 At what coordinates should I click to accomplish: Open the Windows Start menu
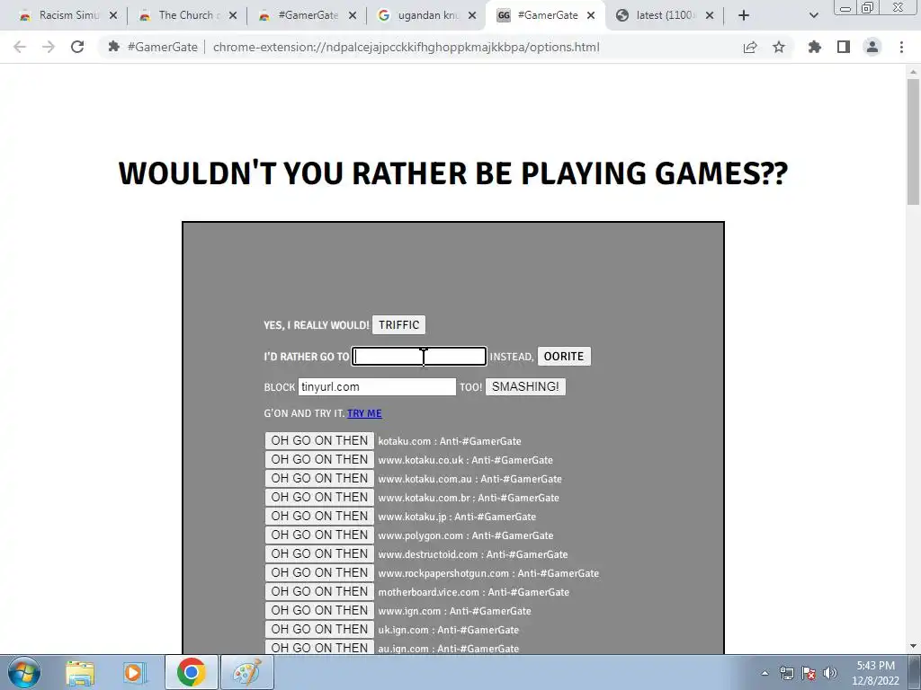pyautogui.click(x=24, y=672)
